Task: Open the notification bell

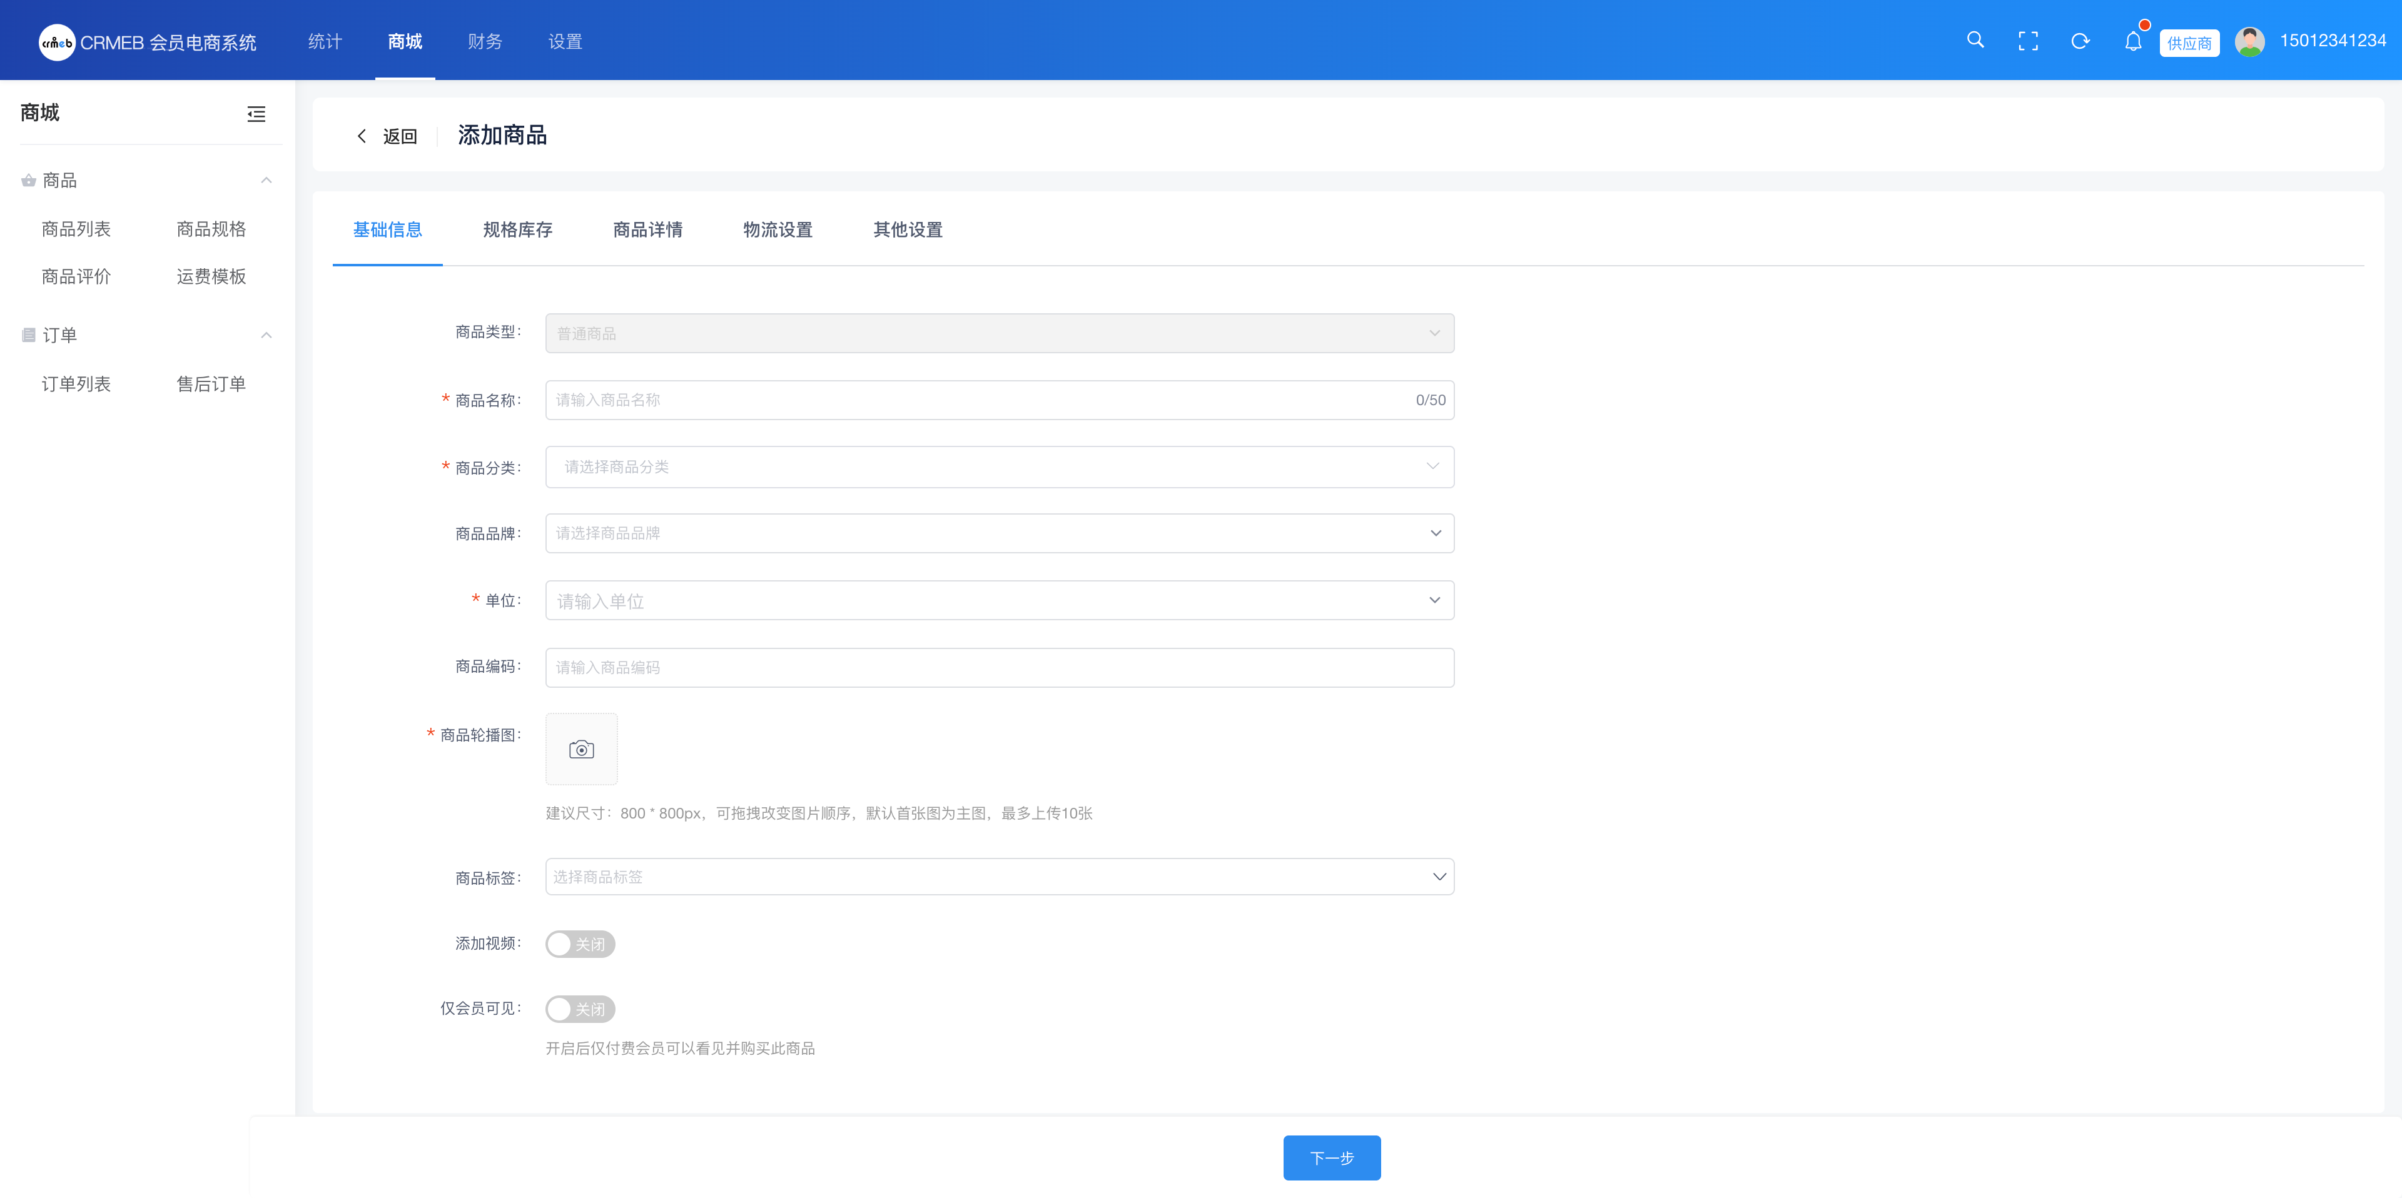Action: pyautogui.click(x=2132, y=41)
